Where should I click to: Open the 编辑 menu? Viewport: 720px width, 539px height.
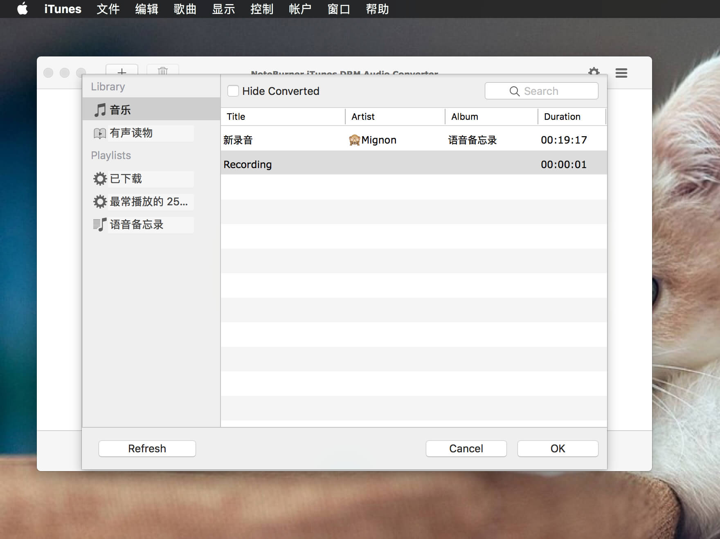[x=146, y=9]
